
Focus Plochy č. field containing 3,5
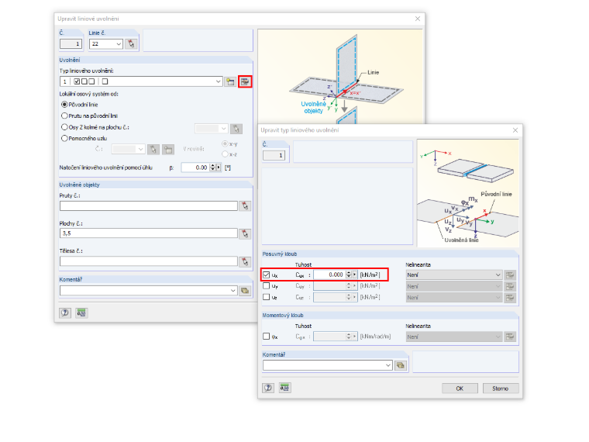coord(148,233)
